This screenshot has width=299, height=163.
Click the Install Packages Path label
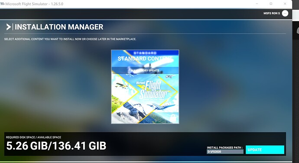pos(225,147)
